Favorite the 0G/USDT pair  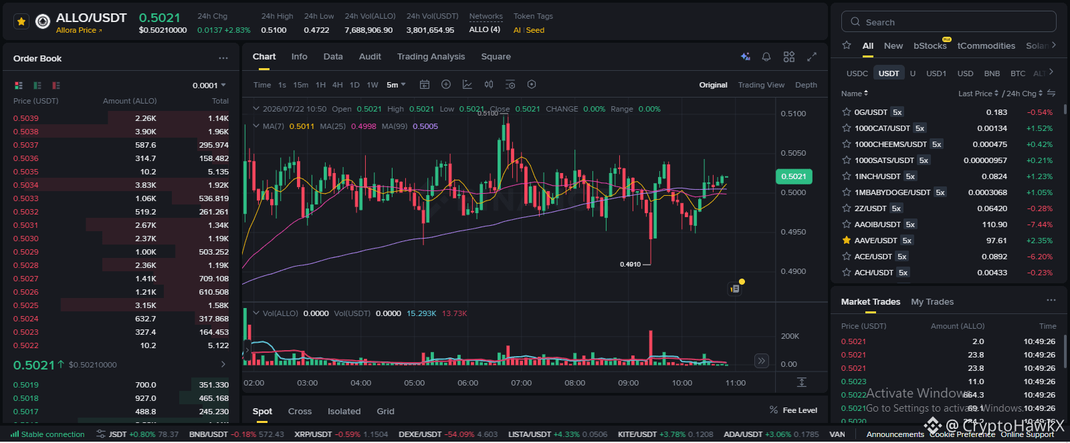(847, 112)
